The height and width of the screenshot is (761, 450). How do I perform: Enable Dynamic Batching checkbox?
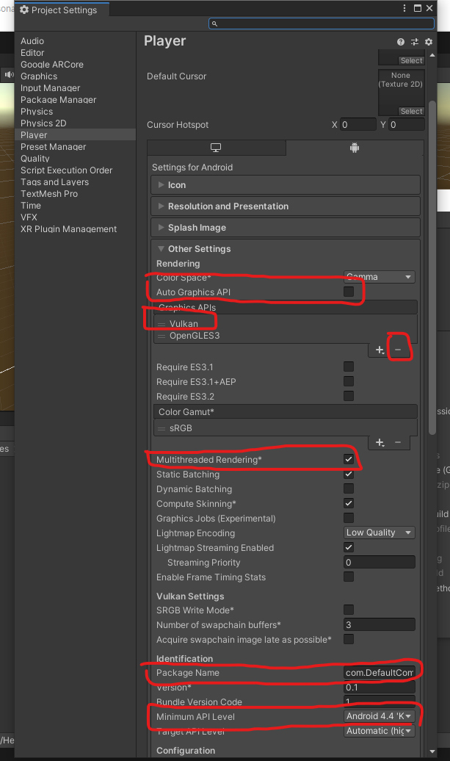pos(349,488)
